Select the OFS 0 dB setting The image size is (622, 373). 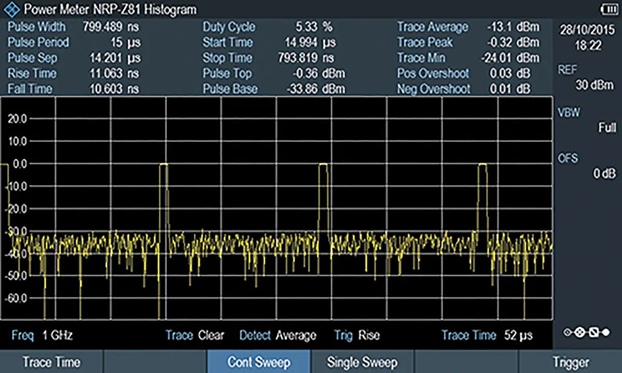(x=587, y=166)
